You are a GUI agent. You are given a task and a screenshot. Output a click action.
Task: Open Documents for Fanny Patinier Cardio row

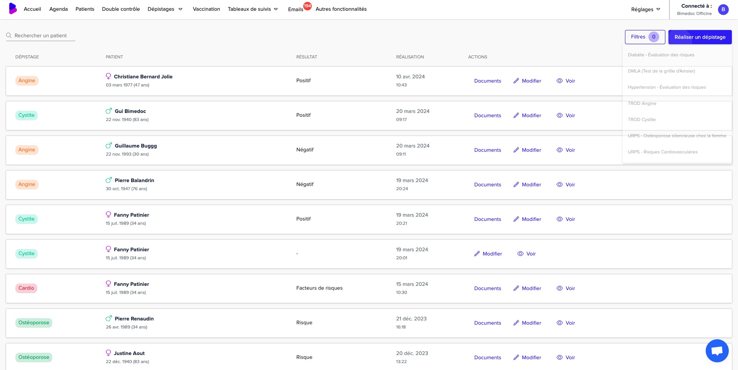(487, 288)
